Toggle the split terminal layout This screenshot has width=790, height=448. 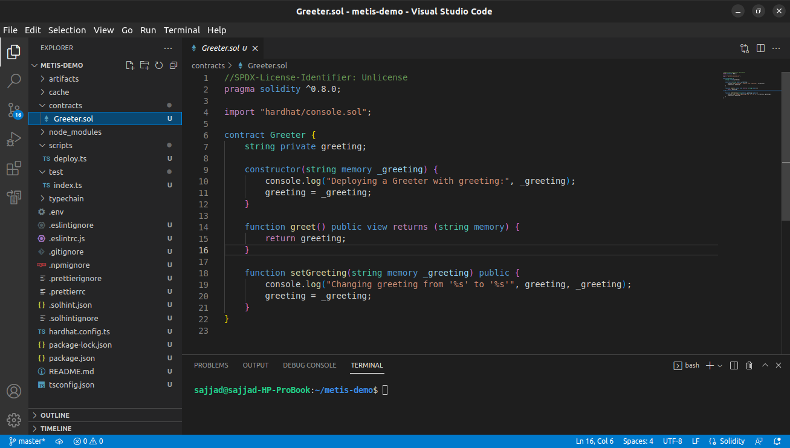(734, 365)
